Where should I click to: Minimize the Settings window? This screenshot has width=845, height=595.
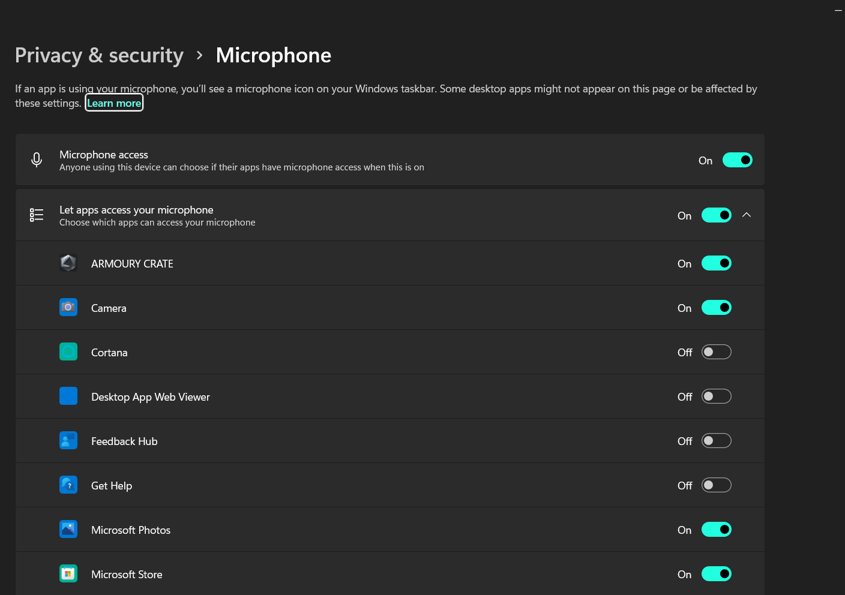click(838, 10)
